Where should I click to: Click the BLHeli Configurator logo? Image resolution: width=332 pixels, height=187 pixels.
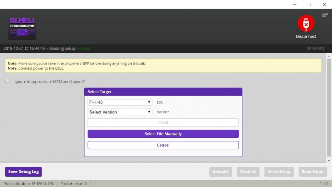22,27
